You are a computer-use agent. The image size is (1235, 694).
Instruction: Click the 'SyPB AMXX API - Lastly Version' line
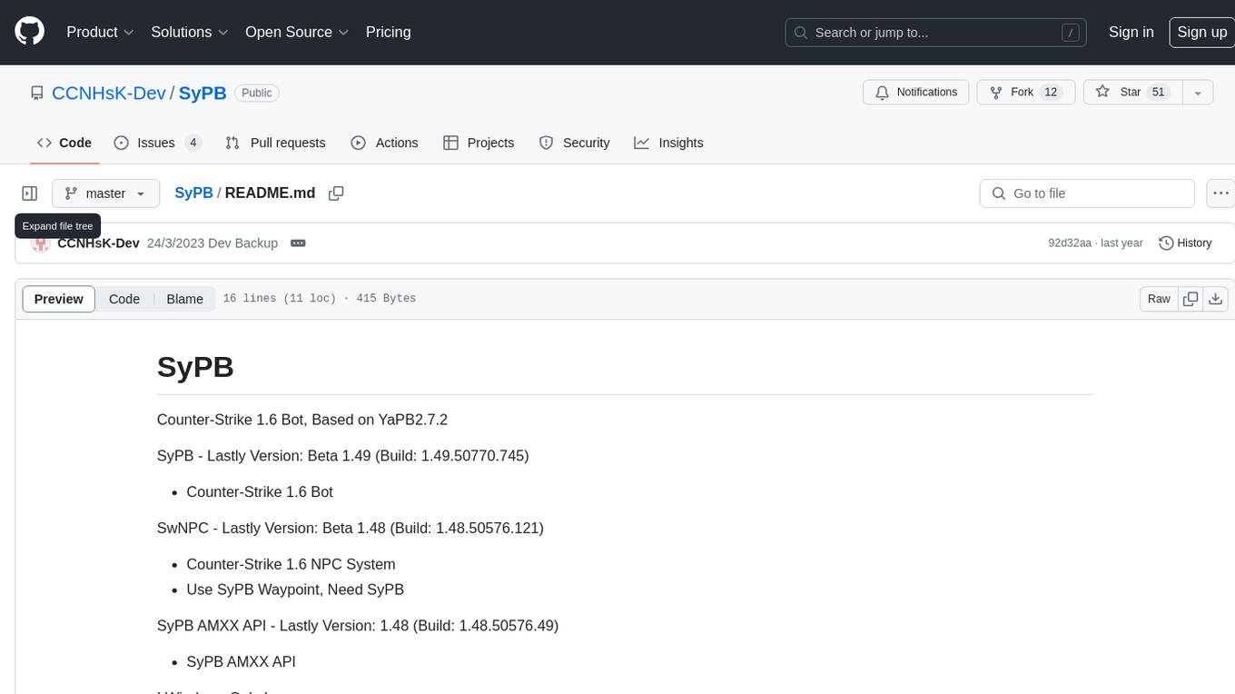pos(358,626)
